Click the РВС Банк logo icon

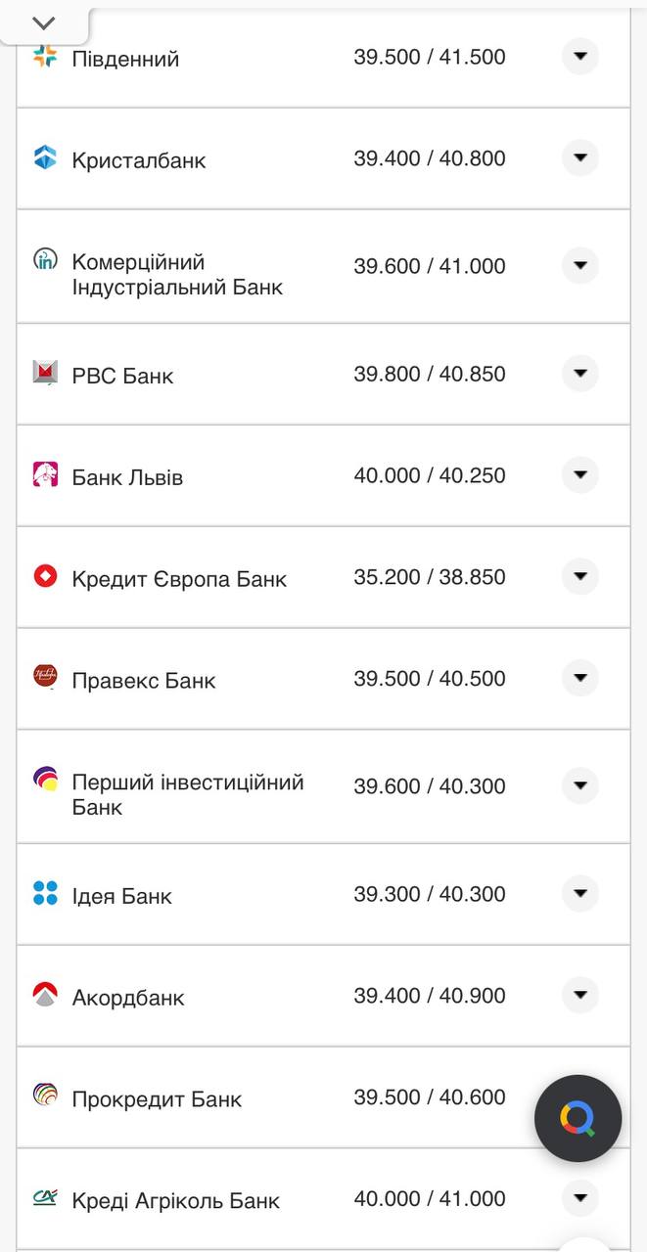[43, 374]
